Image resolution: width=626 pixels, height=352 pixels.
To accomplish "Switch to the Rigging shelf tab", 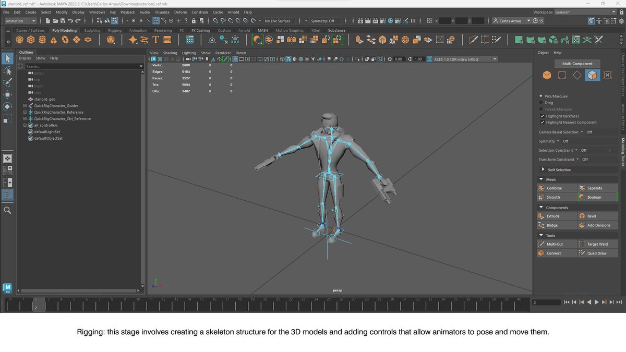I will coord(114,30).
